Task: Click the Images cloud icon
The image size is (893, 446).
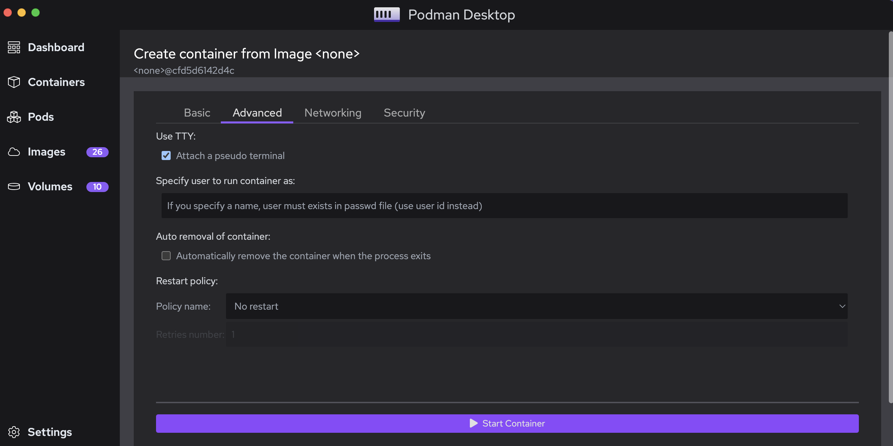Action: point(14,152)
